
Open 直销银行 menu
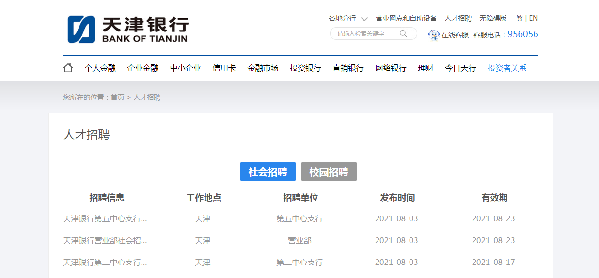click(348, 68)
